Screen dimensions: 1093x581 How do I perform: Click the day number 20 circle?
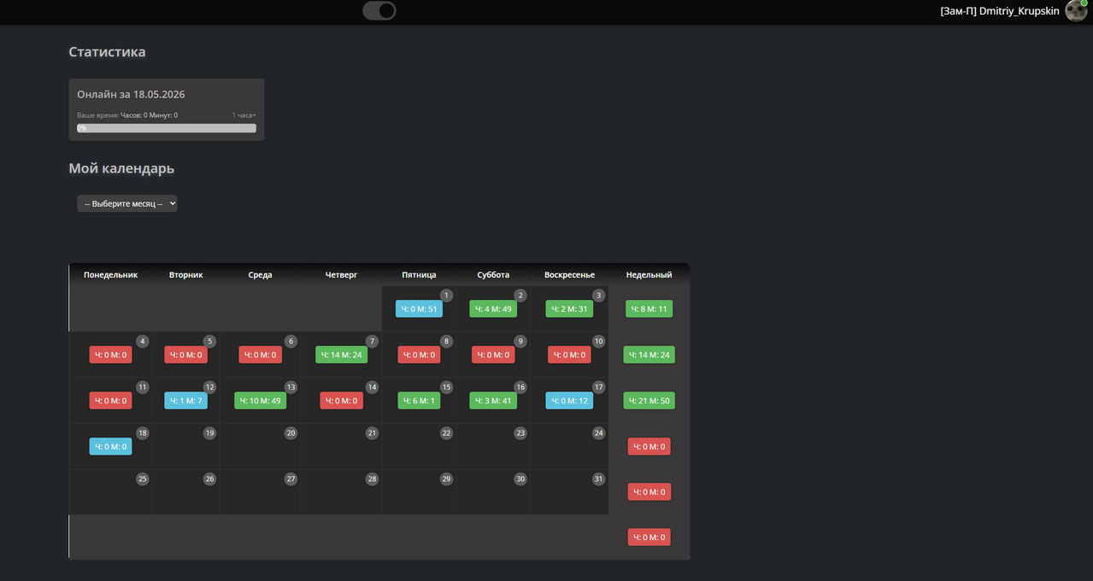pos(291,433)
